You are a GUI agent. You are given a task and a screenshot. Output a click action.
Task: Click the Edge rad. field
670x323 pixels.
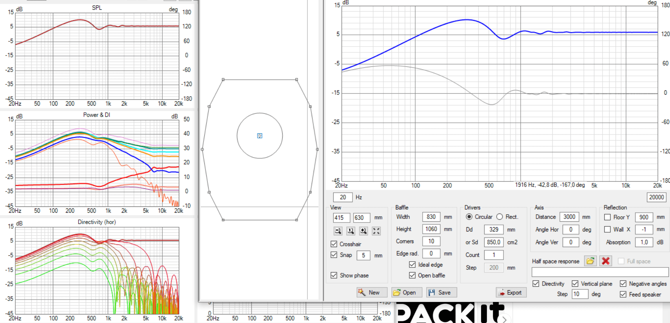431,253
